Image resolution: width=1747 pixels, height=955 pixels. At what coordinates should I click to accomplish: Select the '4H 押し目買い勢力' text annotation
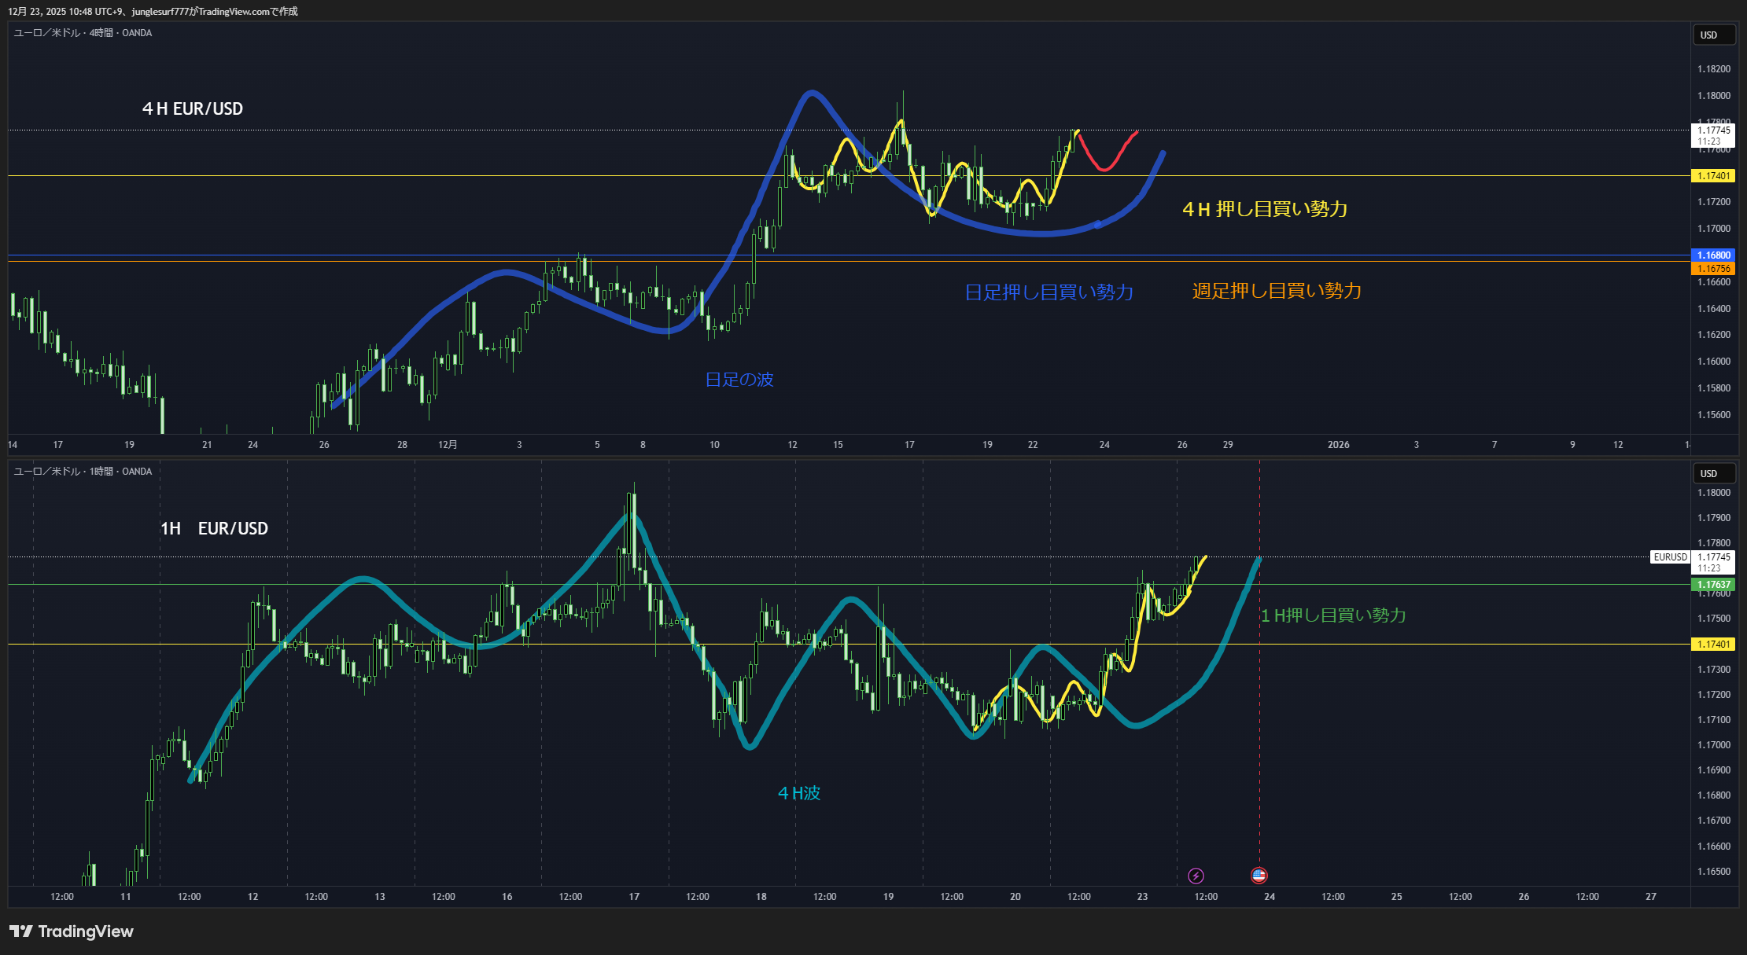[1265, 209]
